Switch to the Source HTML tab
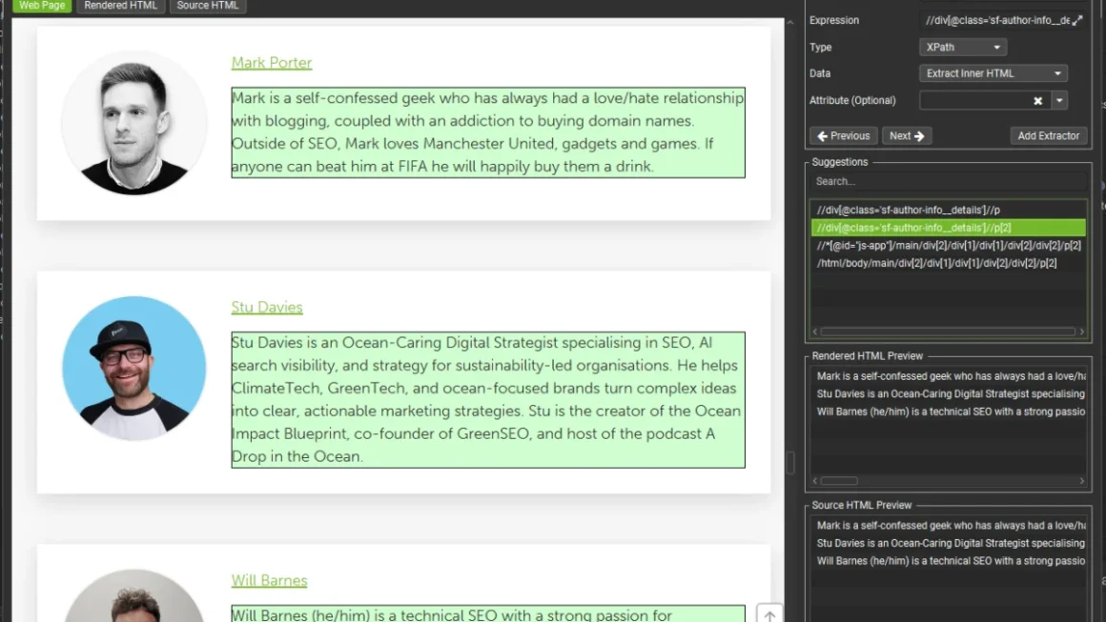Screen dimensions: 1106x622 click(x=208, y=6)
